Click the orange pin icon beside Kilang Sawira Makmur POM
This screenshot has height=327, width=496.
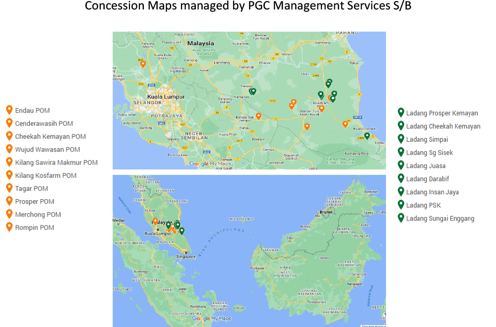coord(9,162)
